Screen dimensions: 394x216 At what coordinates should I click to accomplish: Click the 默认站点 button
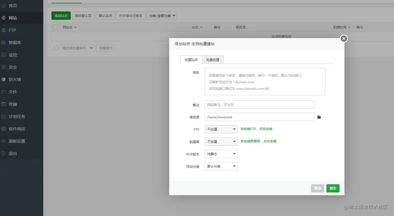coord(105,16)
